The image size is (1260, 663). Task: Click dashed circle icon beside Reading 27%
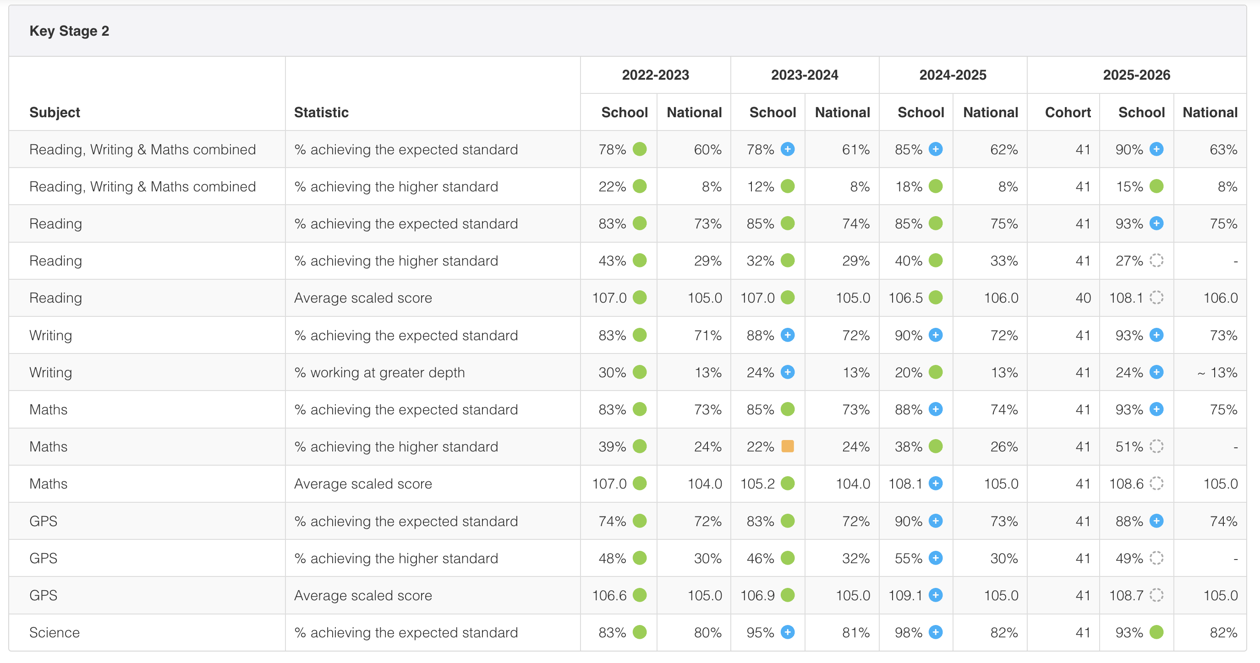coord(1156,261)
